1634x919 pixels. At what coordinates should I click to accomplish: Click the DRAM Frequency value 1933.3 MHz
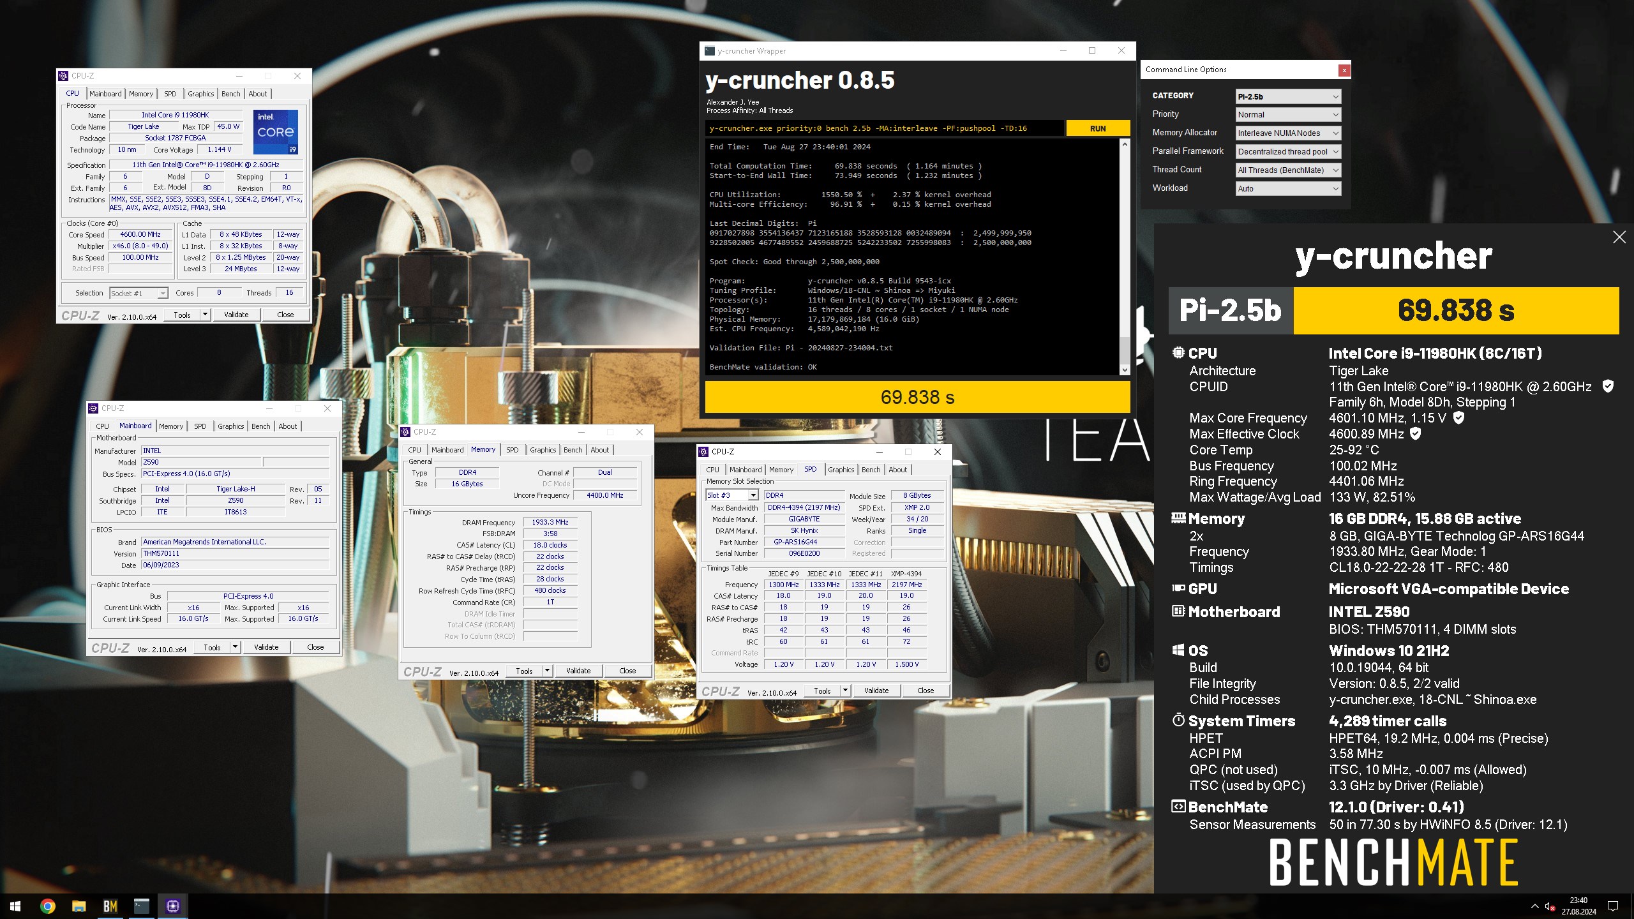tap(550, 522)
